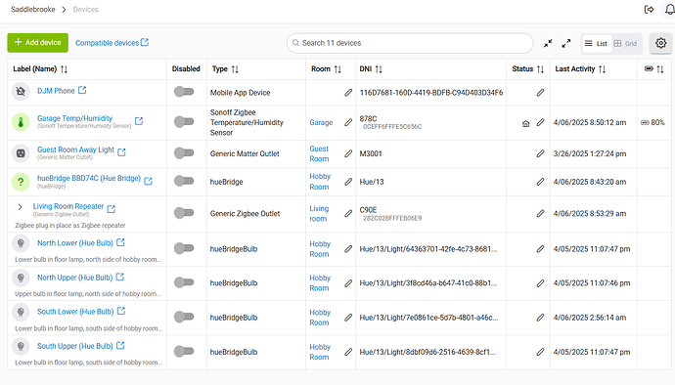Toggle Disabled switch for North Upper bulb
Image resolution: width=675 pixels, height=385 pixels.
coord(184,282)
